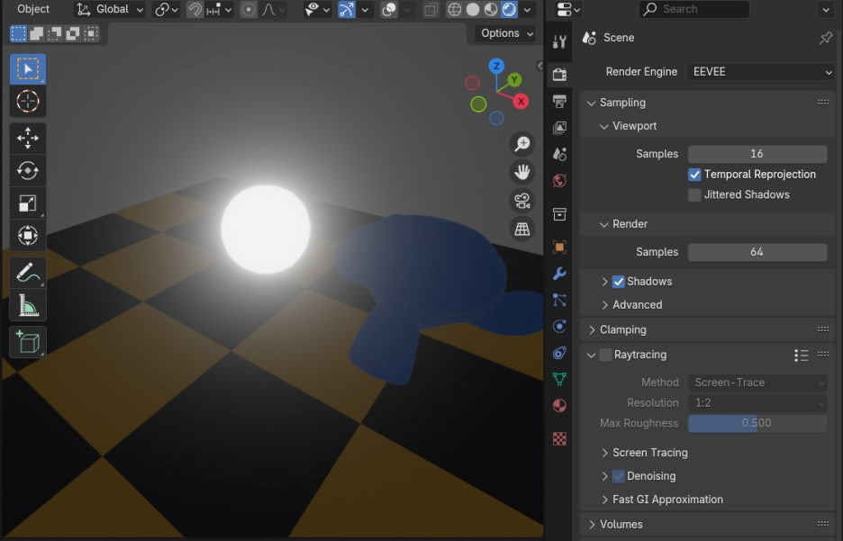Open the View Layer properties tab
The image size is (843, 541).
pos(559,127)
